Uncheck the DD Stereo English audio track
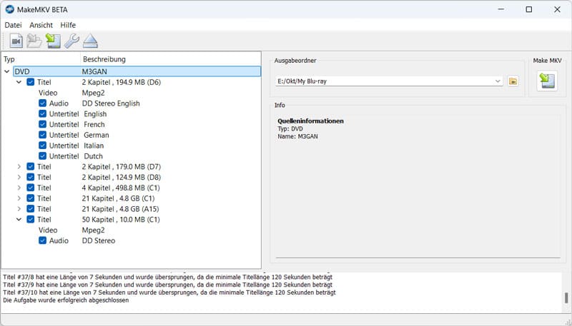 click(43, 103)
